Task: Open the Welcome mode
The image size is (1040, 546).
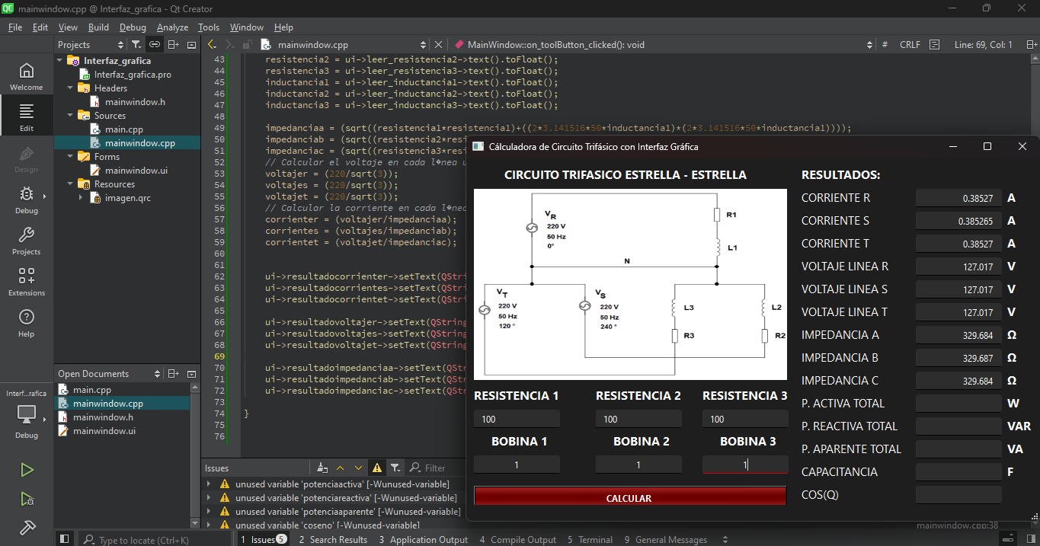Action: [x=26, y=76]
